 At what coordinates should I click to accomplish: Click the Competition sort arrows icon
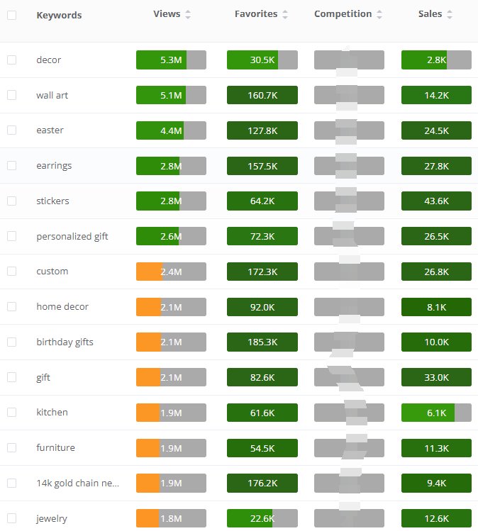point(379,15)
